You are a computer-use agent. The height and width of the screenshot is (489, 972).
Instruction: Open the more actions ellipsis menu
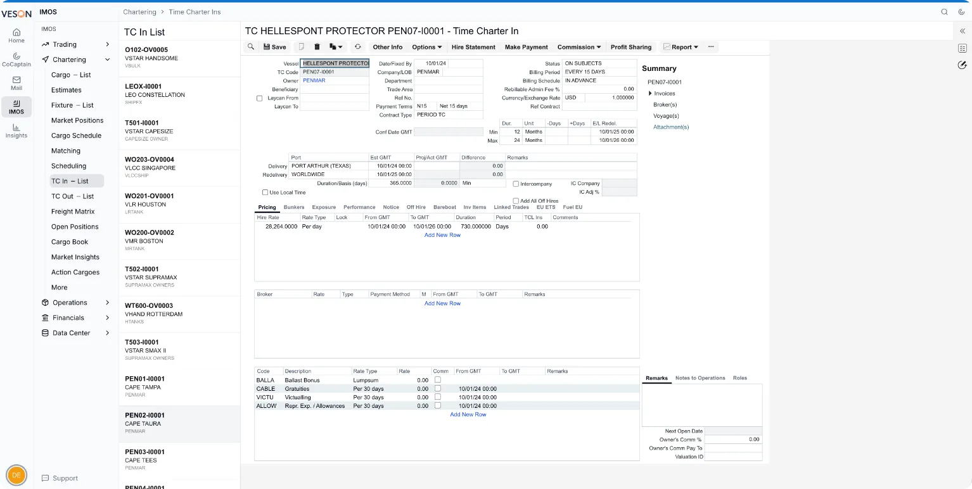711,47
